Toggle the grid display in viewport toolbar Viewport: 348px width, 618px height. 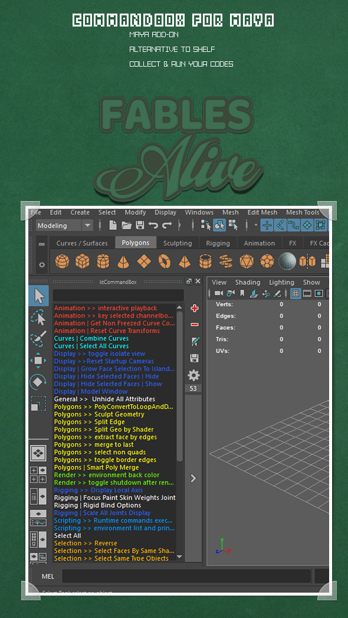[x=296, y=293]
